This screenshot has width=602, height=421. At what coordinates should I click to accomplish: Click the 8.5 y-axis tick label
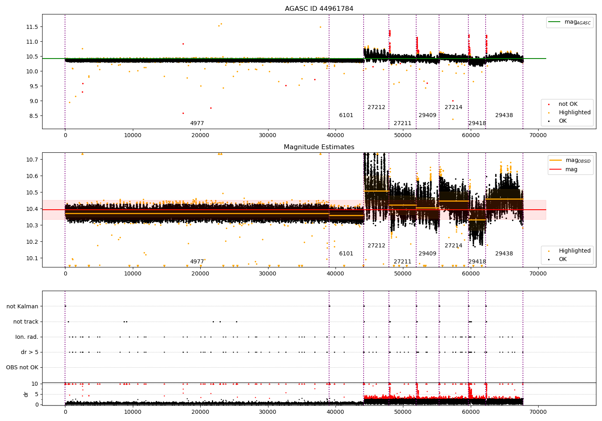(x=33, y=116)
